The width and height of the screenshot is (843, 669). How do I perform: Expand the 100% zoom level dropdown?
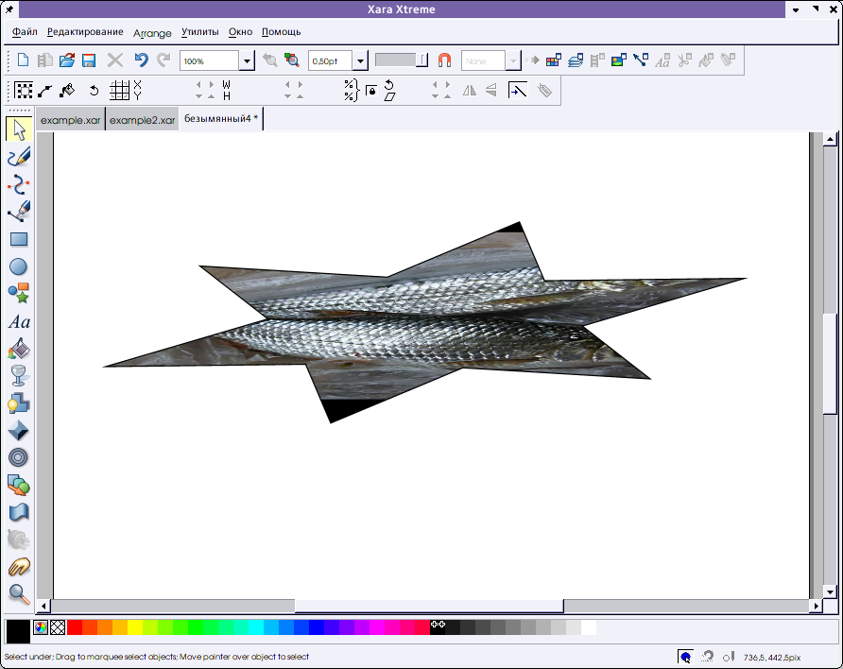pyautogui.click(x=247, y=61)
